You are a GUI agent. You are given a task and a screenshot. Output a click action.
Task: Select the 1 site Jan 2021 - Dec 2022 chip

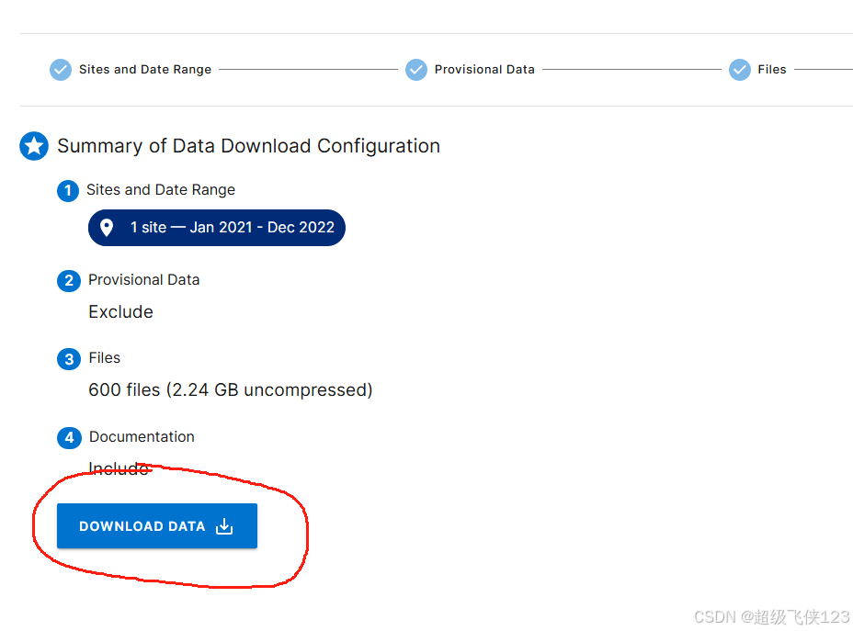click(216, 228)
